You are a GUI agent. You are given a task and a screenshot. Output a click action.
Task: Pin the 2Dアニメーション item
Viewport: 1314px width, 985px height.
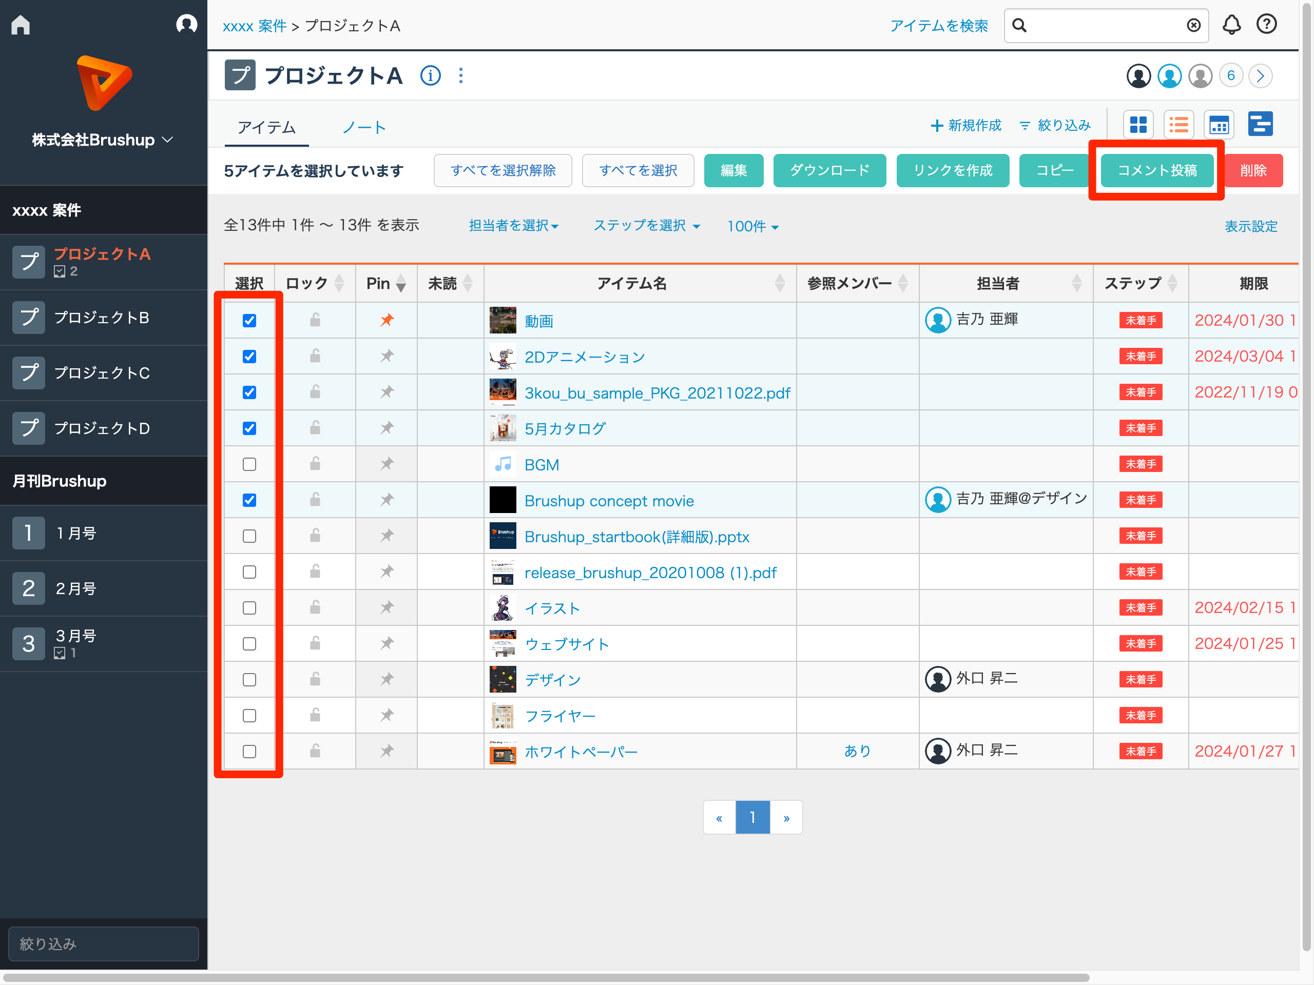[x=387, y=356]
